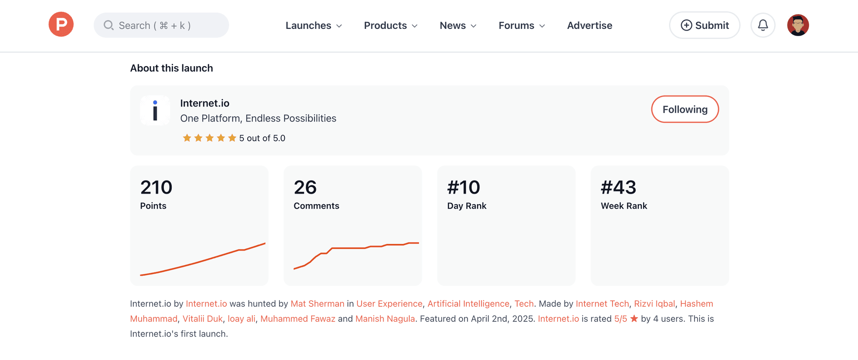
Task: Open the Internet.io product title
Action: click(205, 103)
